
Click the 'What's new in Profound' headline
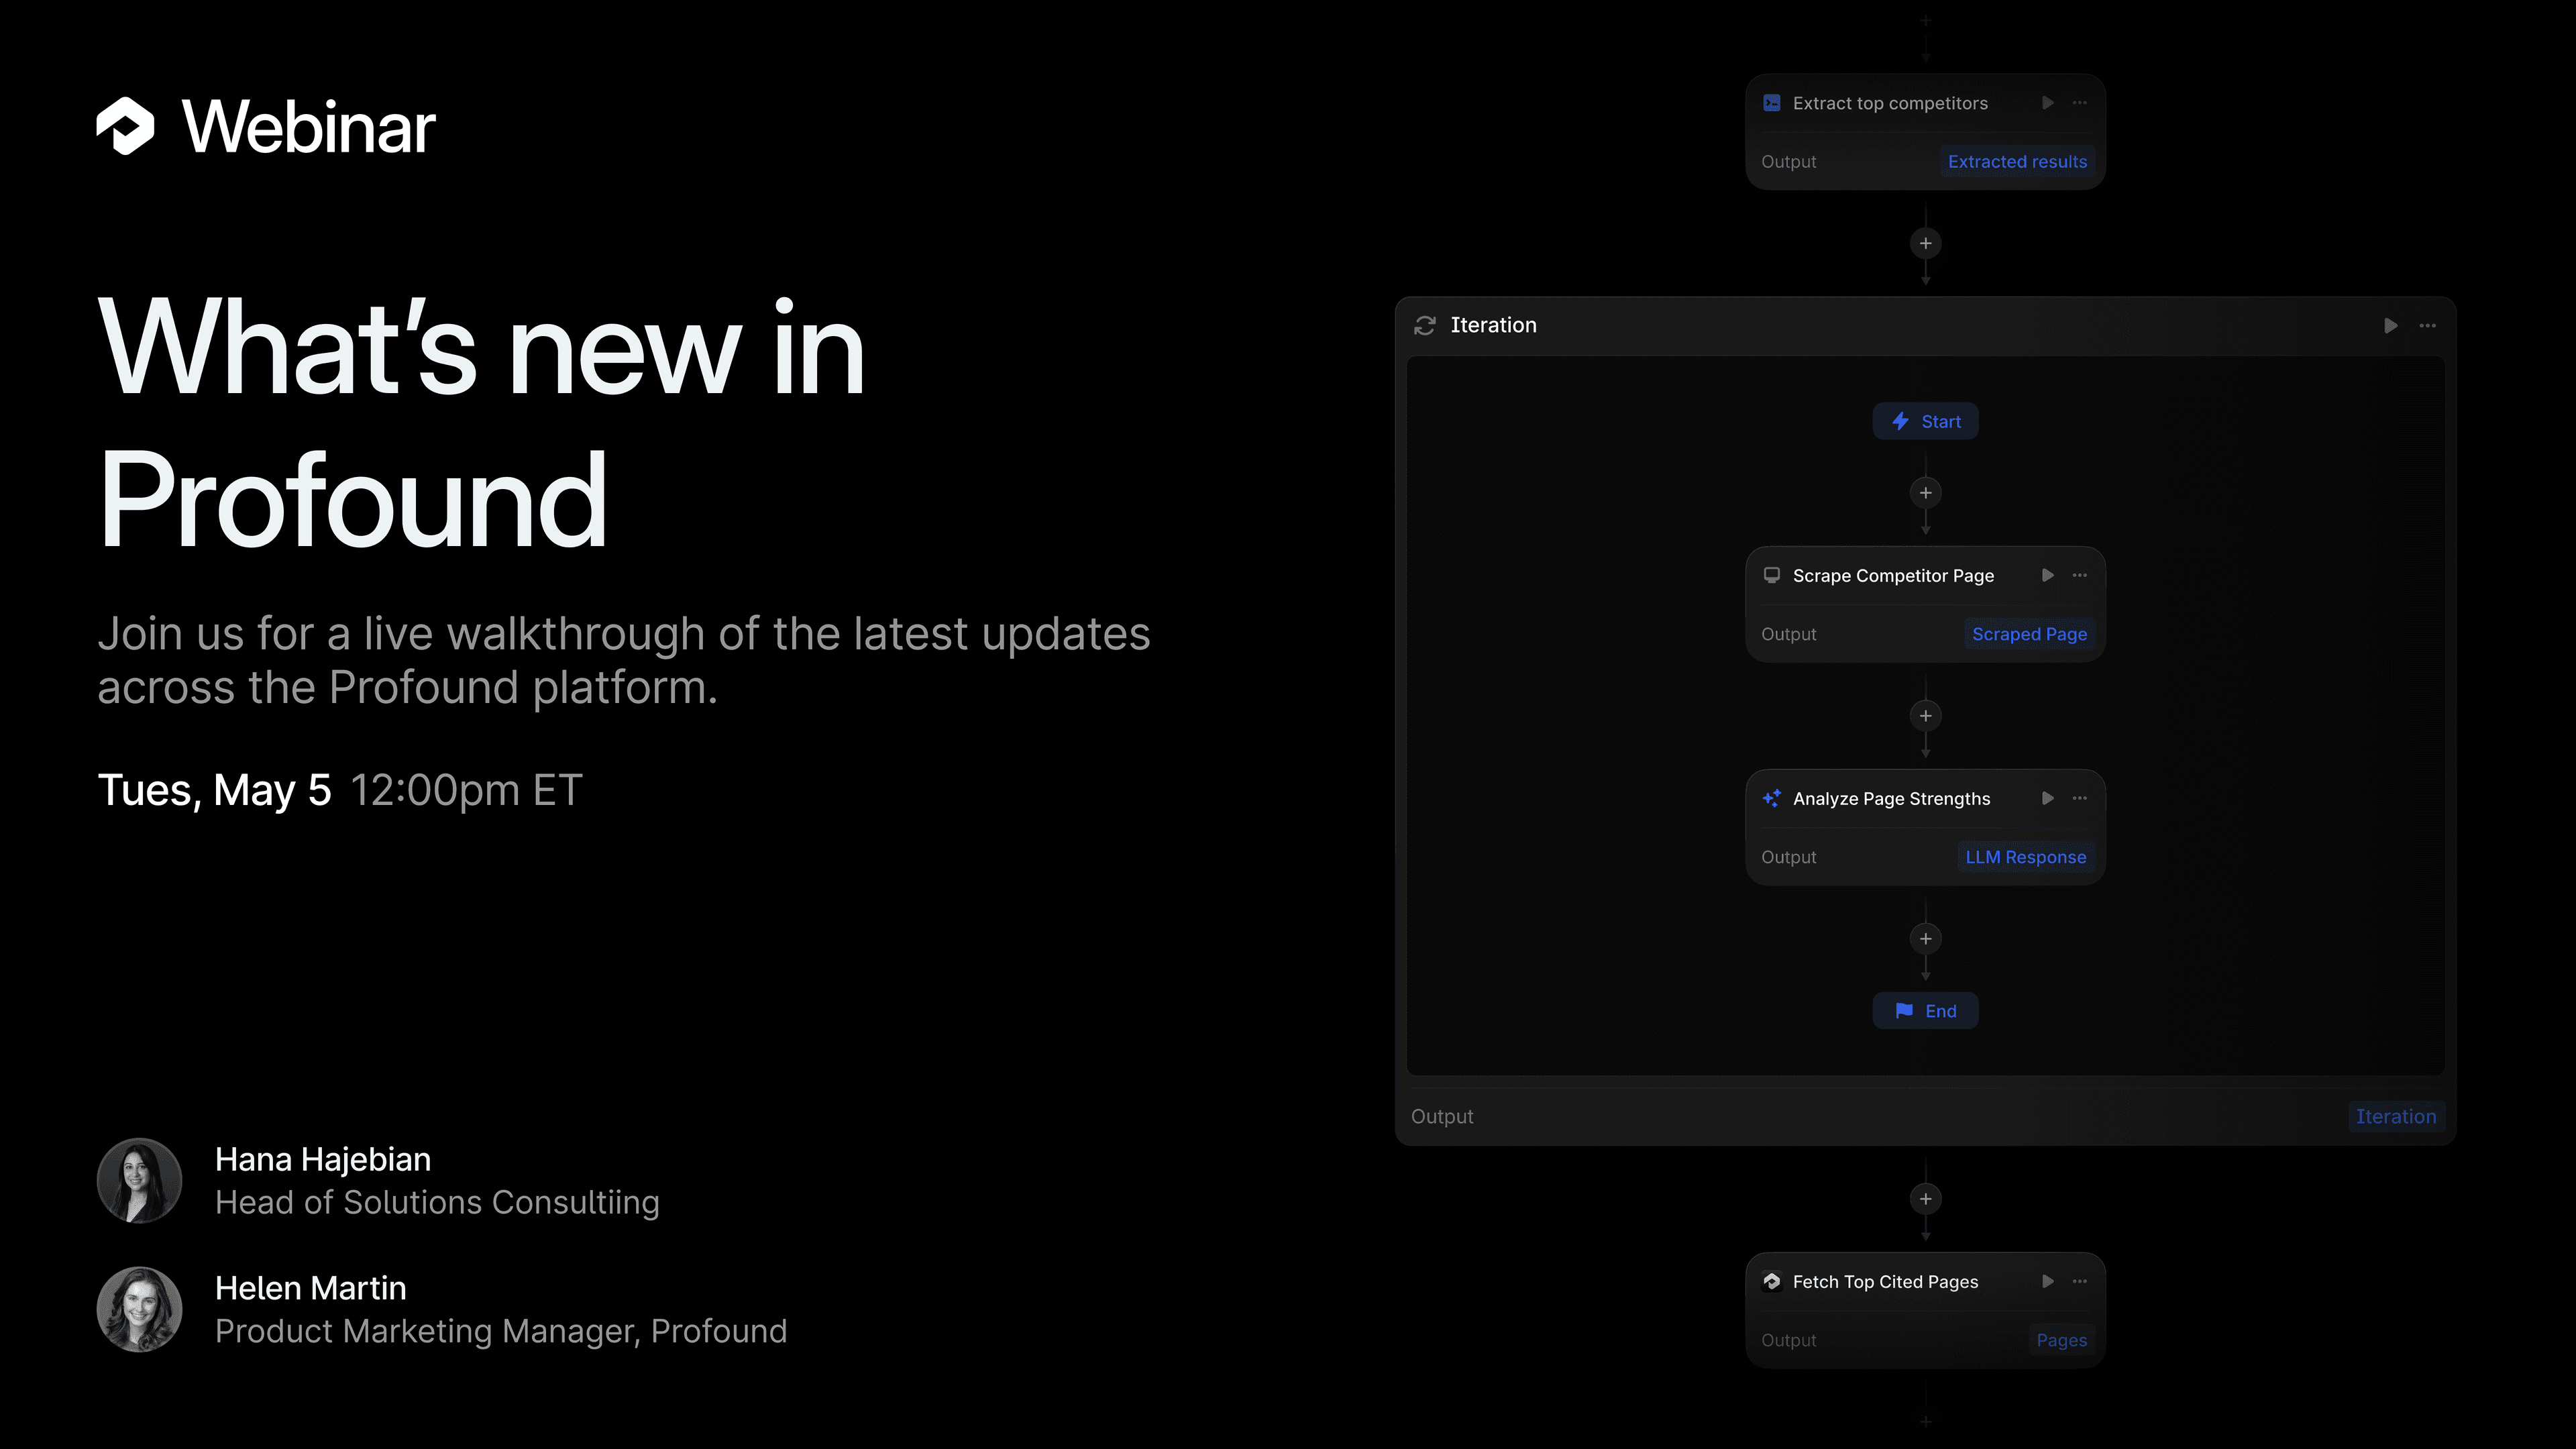481,423
